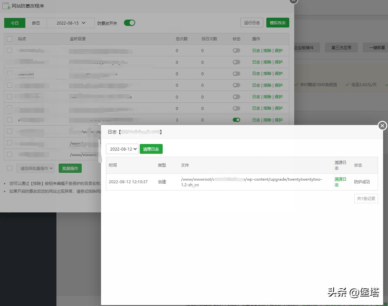Close the log dialog with its X button
This screenshot has width=388, height=306.
pos(382,125)
